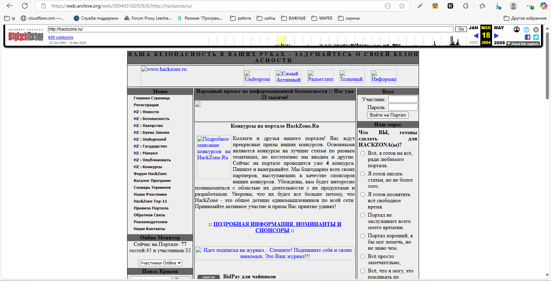
Task: Select poll option 'Я готов посвятить всё свободное время'
Action: coord(363,195)
